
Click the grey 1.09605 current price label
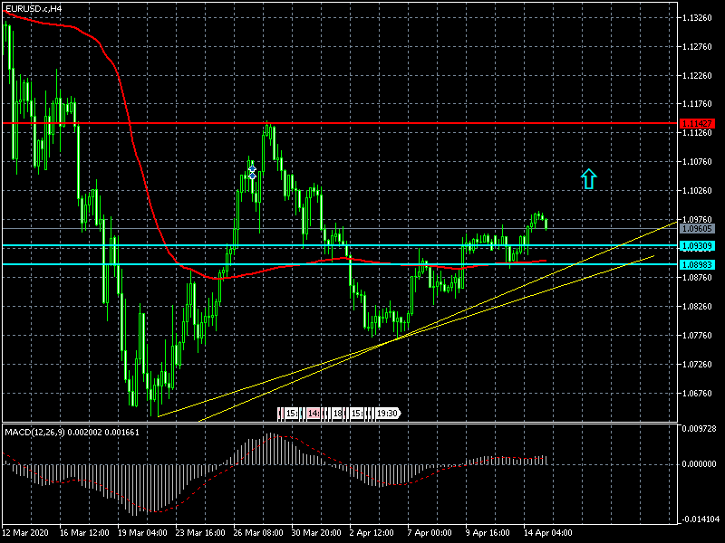[x=697, y=229]
